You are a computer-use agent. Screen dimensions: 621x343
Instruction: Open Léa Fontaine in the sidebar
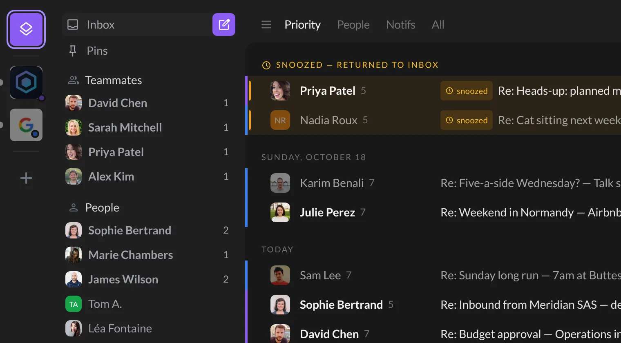point(149,328)
